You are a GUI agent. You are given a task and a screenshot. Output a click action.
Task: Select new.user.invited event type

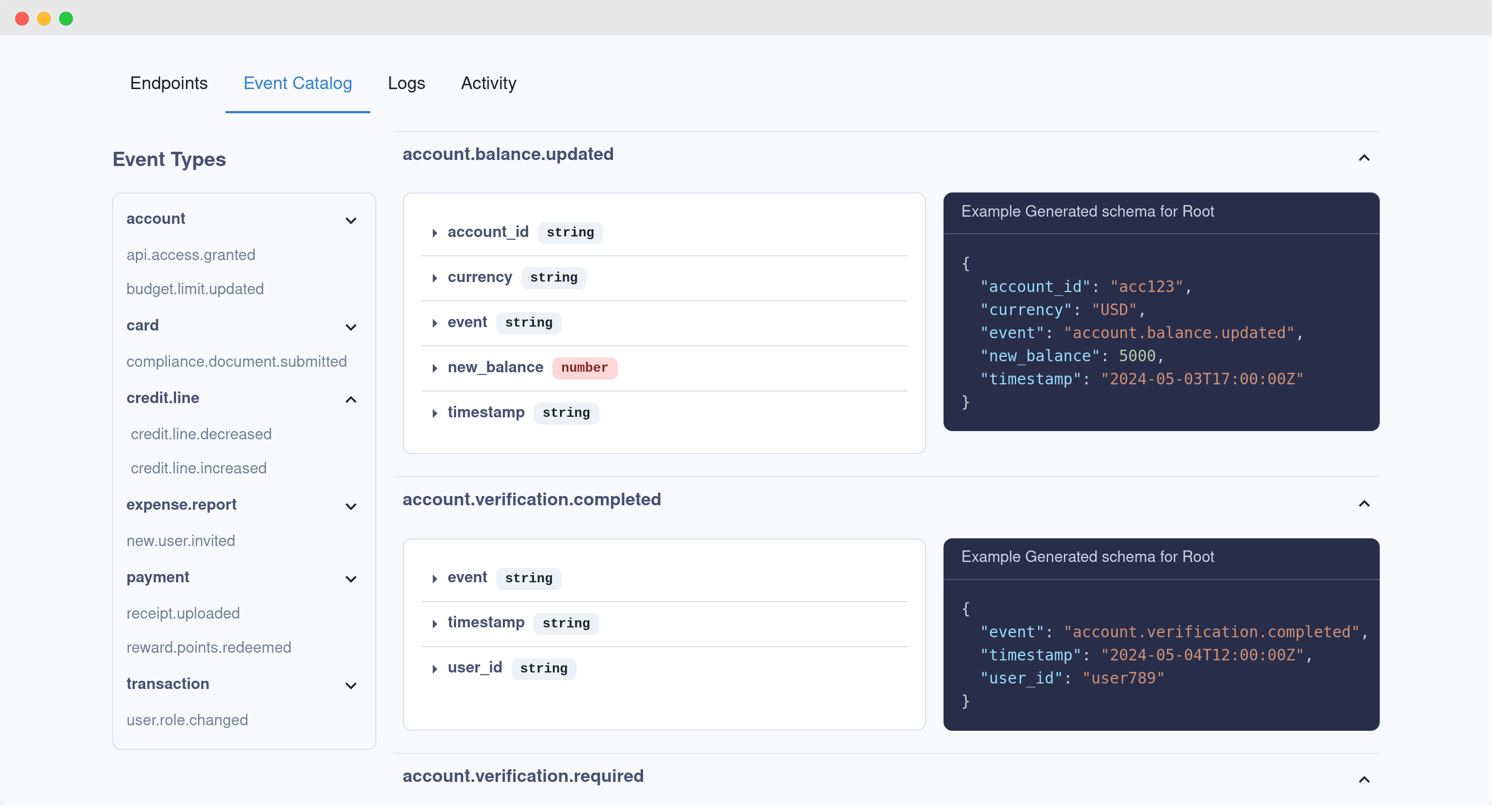pos(180,541)
